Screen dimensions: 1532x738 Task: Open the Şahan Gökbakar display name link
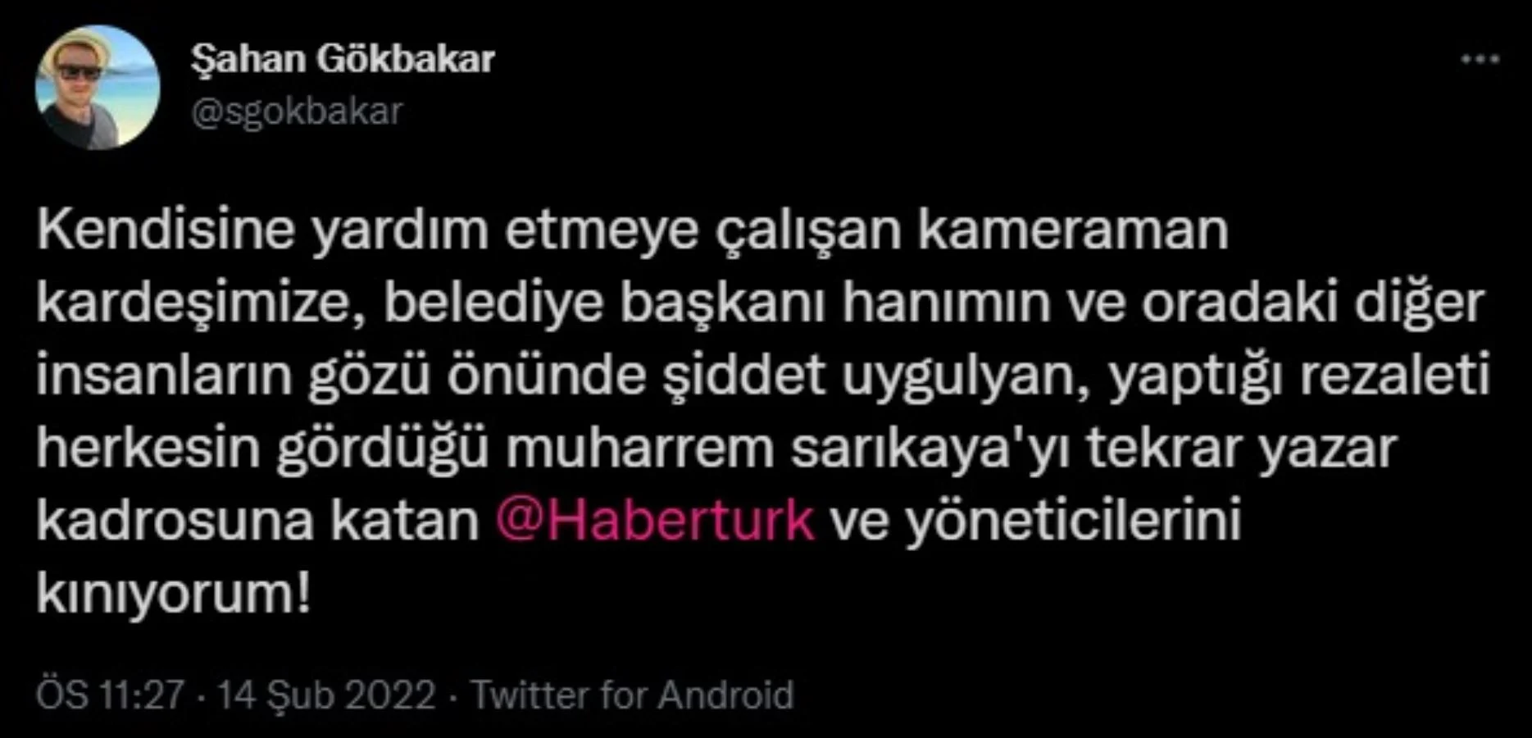[x=343, y=59]
